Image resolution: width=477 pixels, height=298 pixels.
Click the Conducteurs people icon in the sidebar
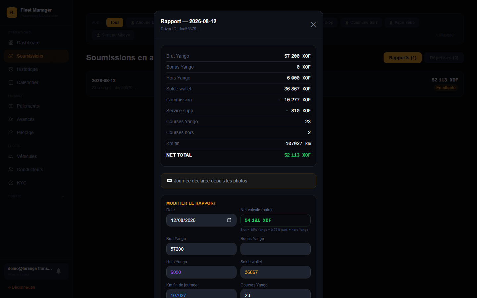click(11, 170)
